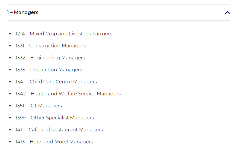
Task: Click the bullet beside Hotel and Motel Managers
Action: click(10, 142)
